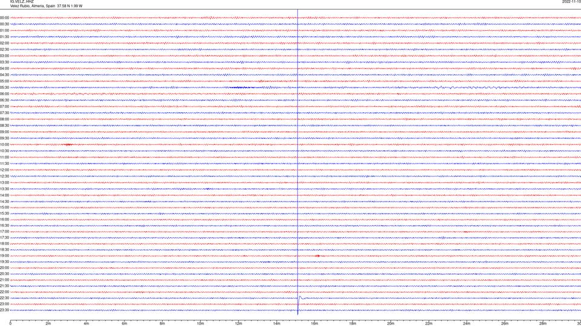Click the 00:30 time label

click(4, 24)
